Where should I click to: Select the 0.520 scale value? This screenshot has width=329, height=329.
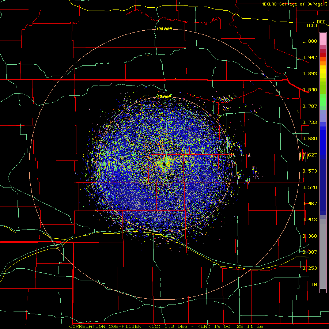[x=310, y=188]
